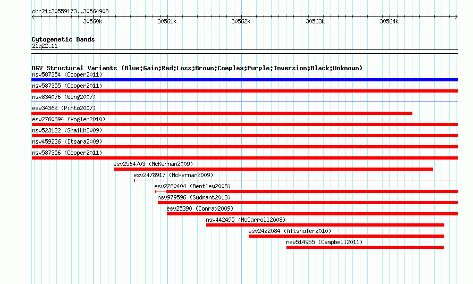Screen dimensions: 473x284
Task: Click the red bar under esv2760694
Action: pos(244,124)
